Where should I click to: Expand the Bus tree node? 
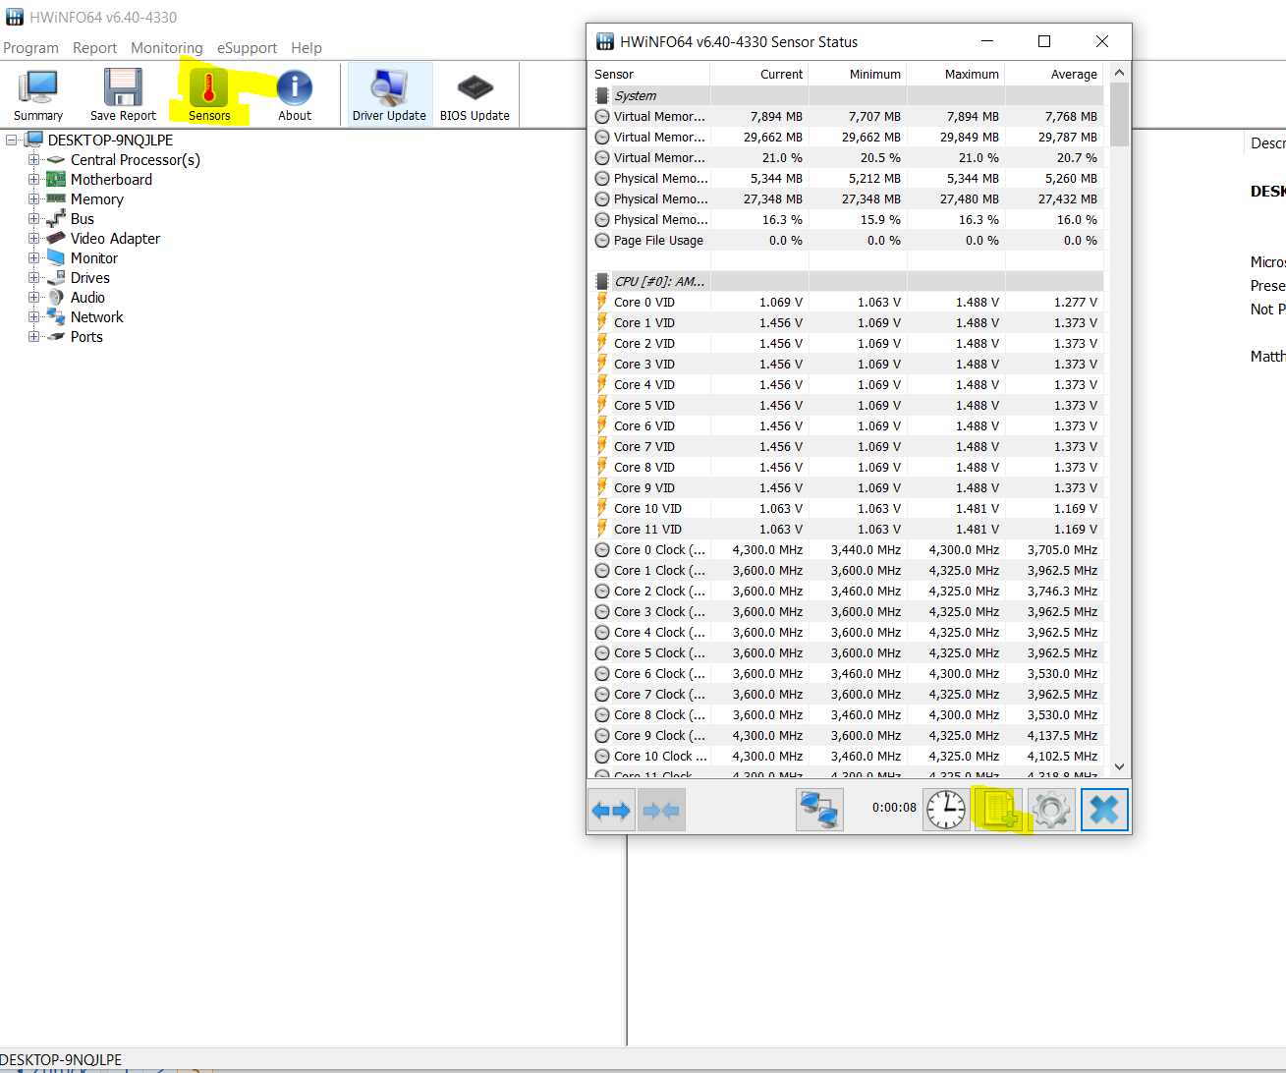click(34, 218)
